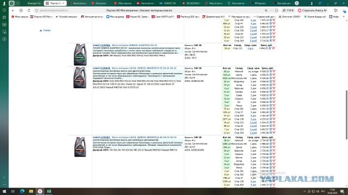Open Мои заказы bookmark in bookmarks bar
Screen dimensions: 348x195
(x=20, y=17)
